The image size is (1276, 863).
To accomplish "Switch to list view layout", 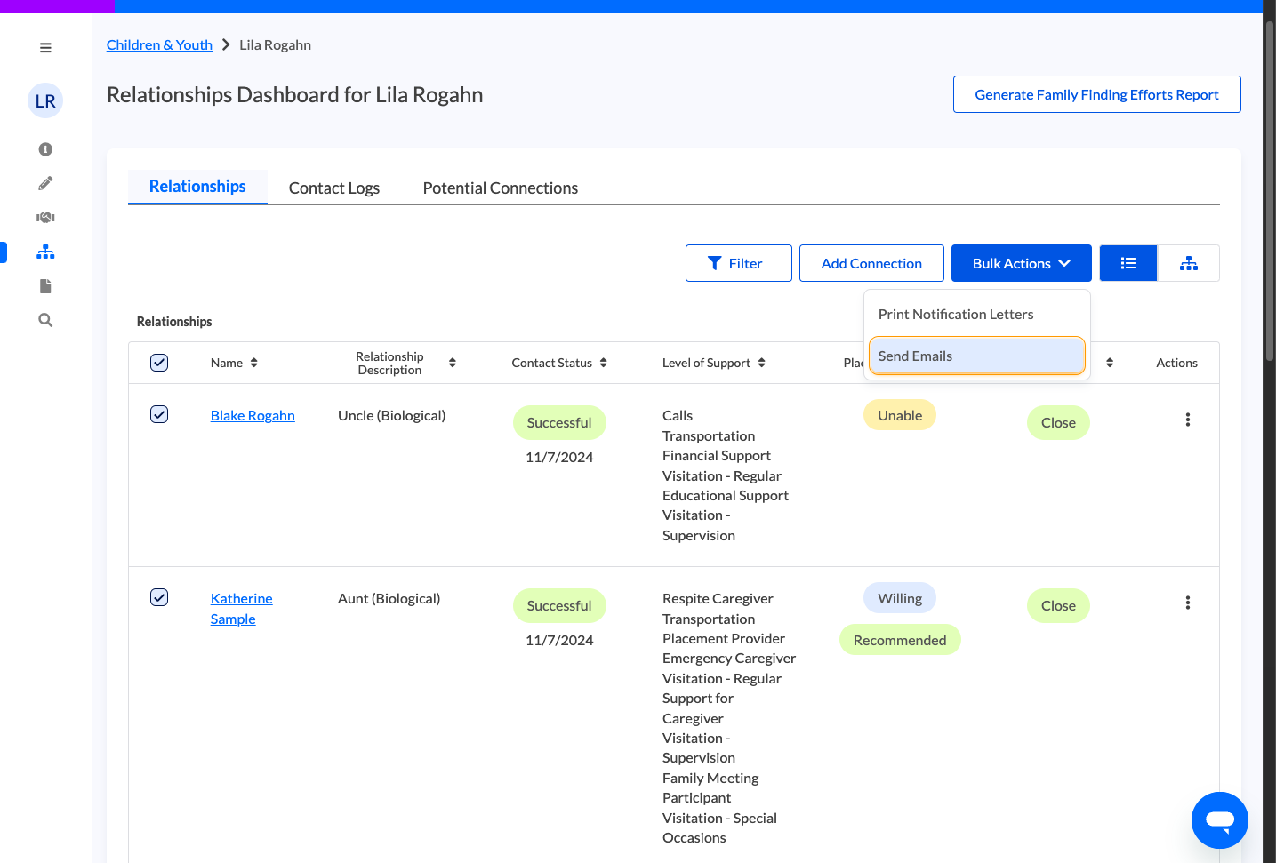I will click(x=1128, y=263).
